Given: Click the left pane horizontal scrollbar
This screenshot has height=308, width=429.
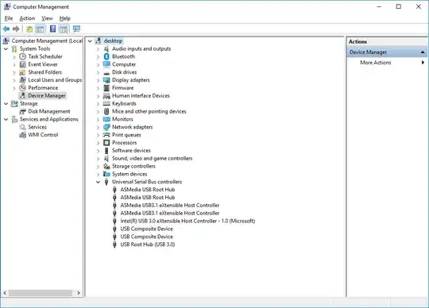Looking at the screenshot, I should click(41, 293).
